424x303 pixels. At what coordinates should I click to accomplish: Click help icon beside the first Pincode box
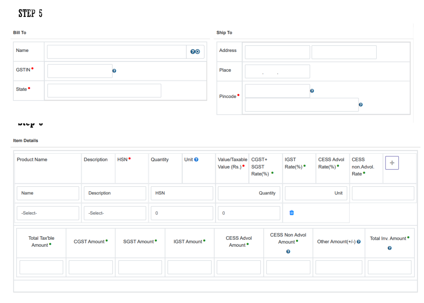312,91
